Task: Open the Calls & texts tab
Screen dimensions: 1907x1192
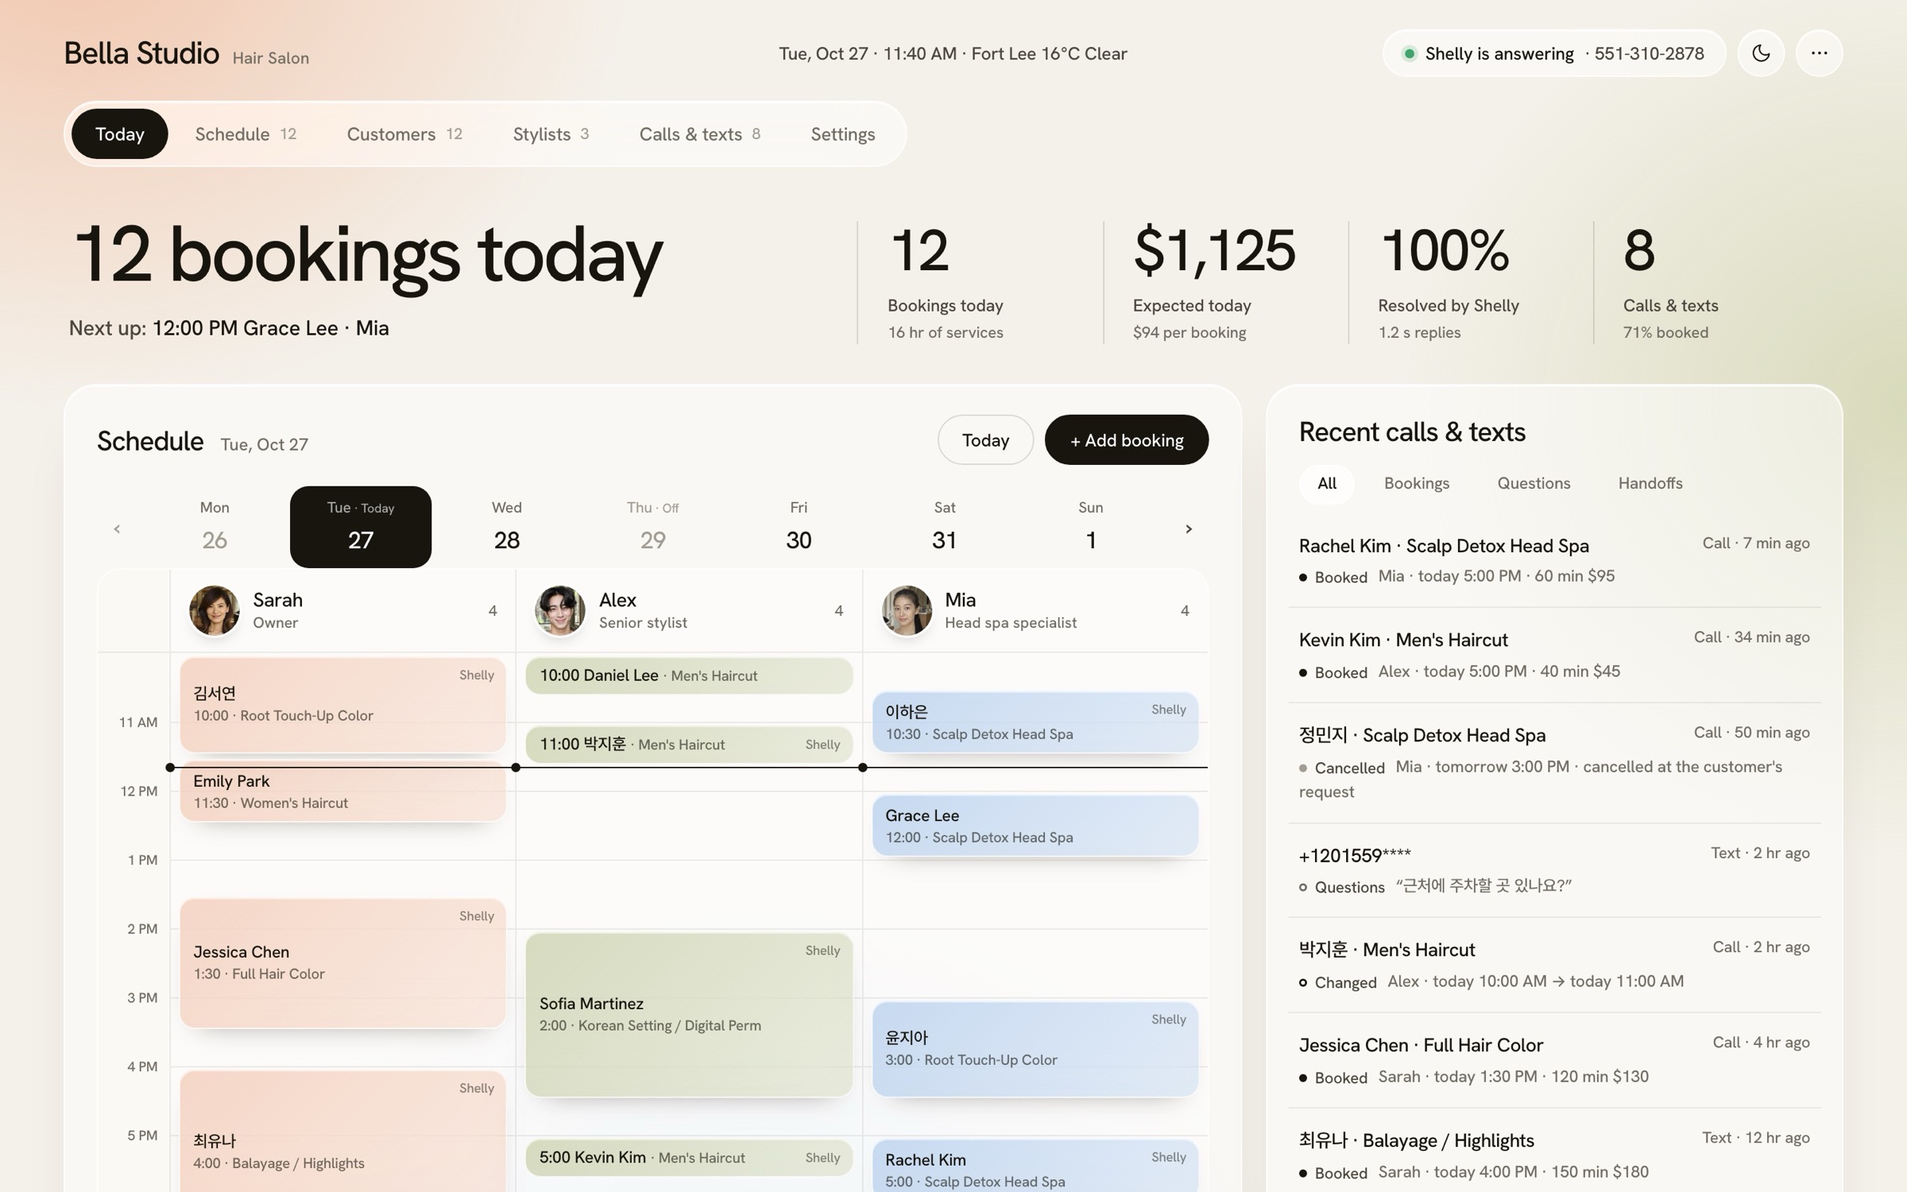Action: 700,134
